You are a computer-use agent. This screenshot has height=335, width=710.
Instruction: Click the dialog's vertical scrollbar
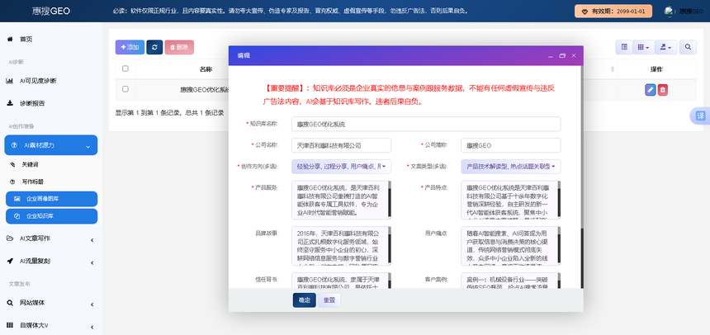(x=582, y=258)
